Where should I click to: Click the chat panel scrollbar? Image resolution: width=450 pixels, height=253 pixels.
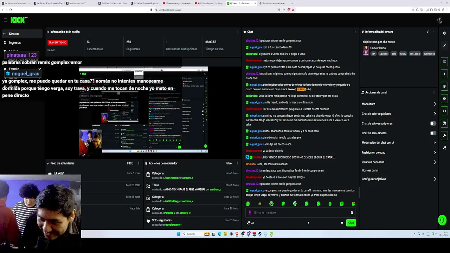(x=359, y=192)
